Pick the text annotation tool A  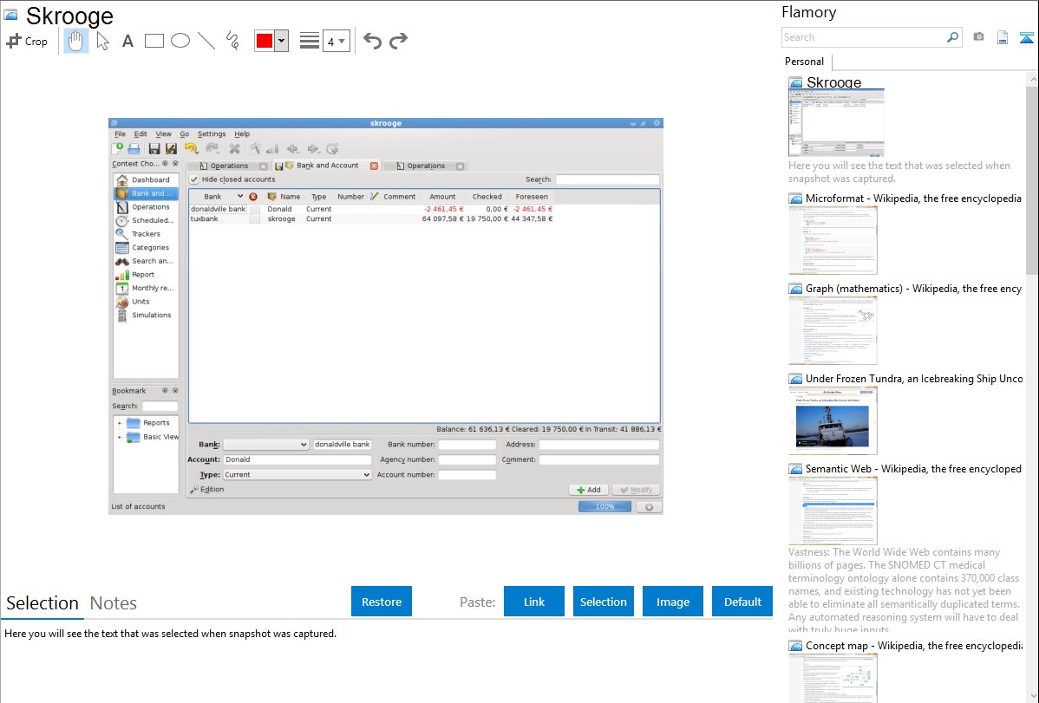click(127, 41)
